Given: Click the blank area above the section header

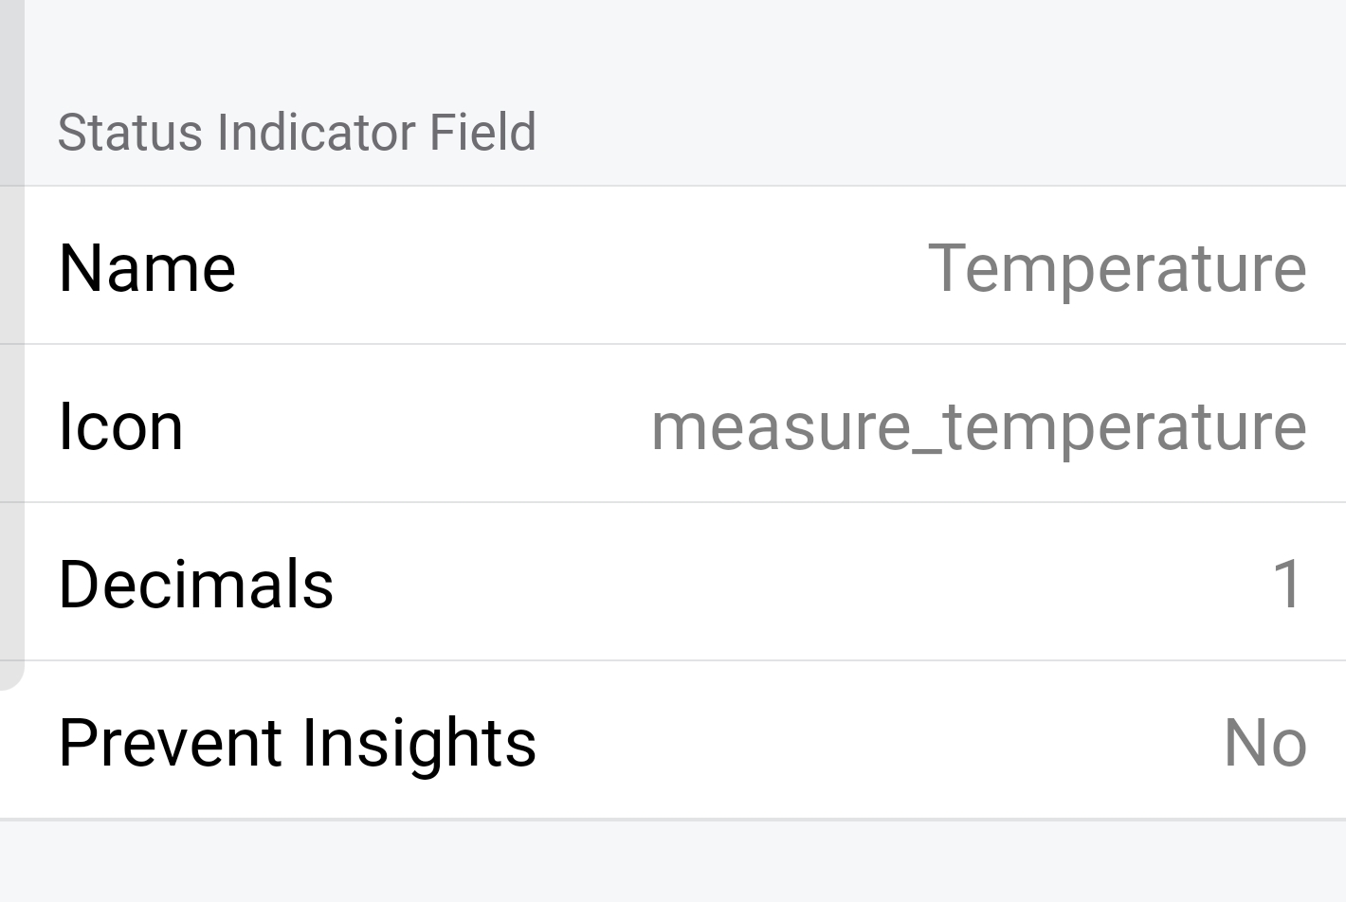Looking at the screenshot, I should point(673,47).
